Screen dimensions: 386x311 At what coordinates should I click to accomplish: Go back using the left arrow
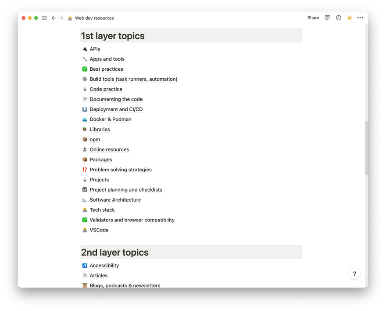click(x=54, y=18)
